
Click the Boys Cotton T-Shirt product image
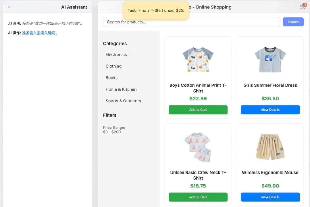click(198, 59)
